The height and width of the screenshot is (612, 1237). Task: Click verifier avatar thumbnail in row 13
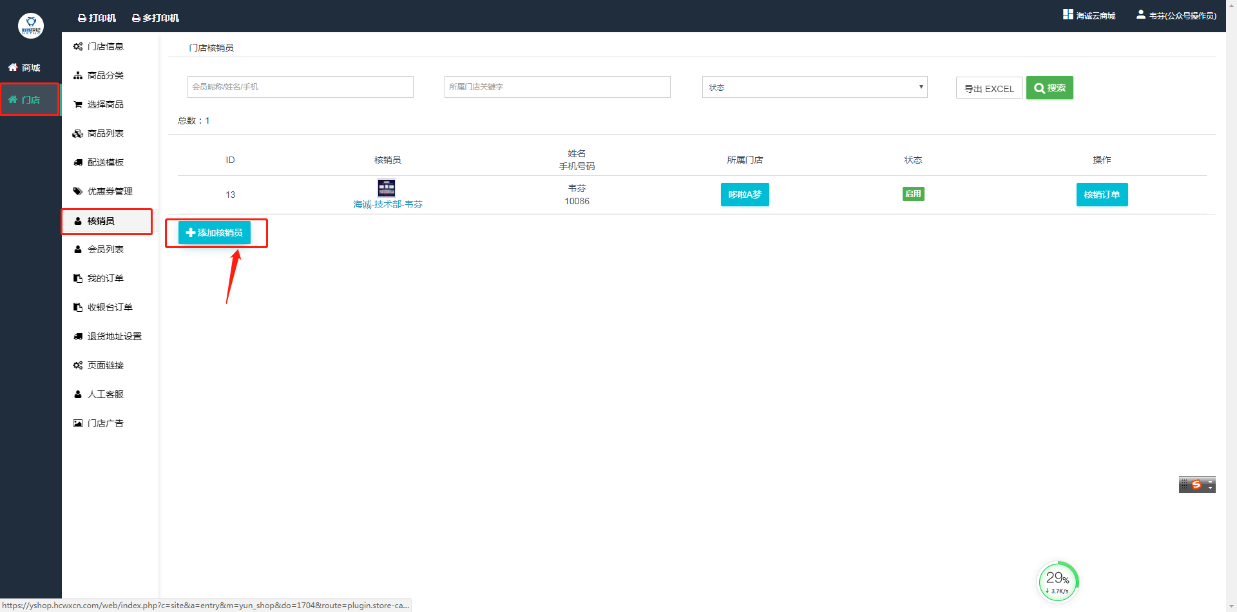(x=387, y=187)
